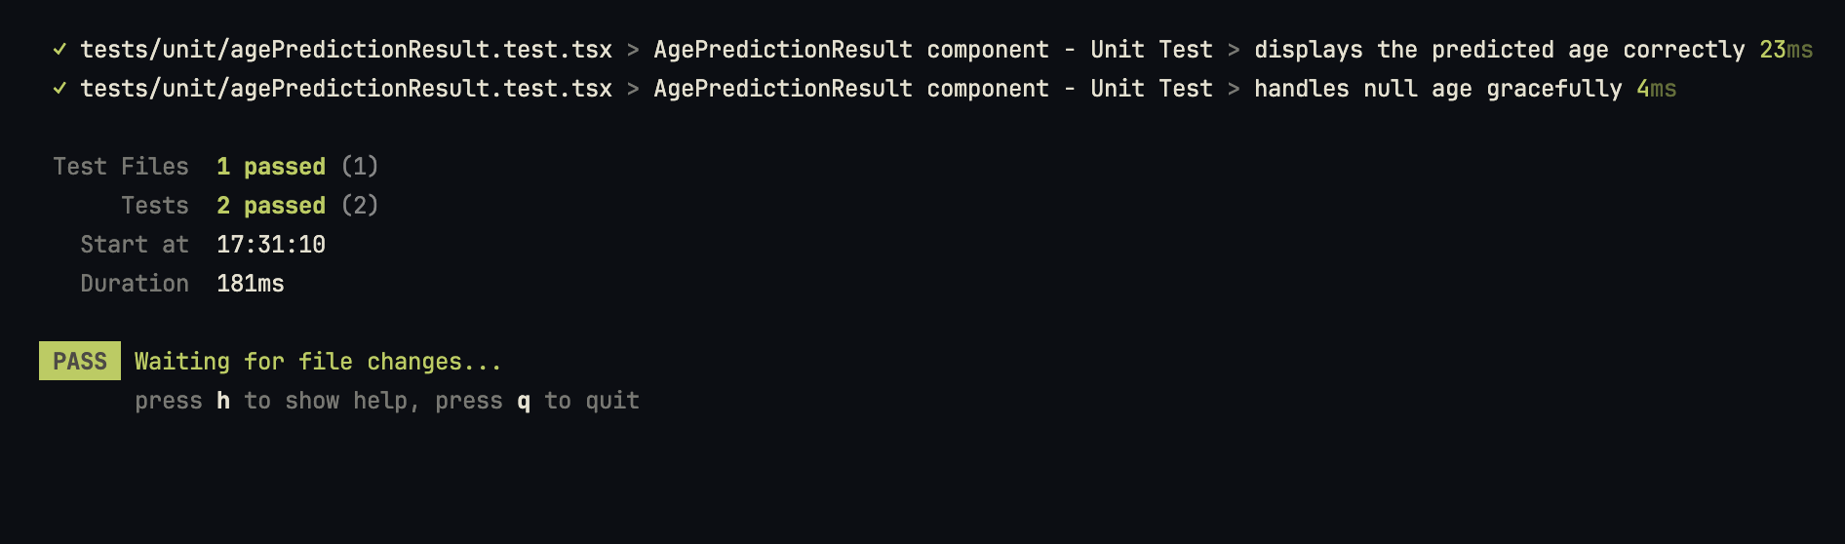Click the '1 passed' Test Files count

click(271, 167)
